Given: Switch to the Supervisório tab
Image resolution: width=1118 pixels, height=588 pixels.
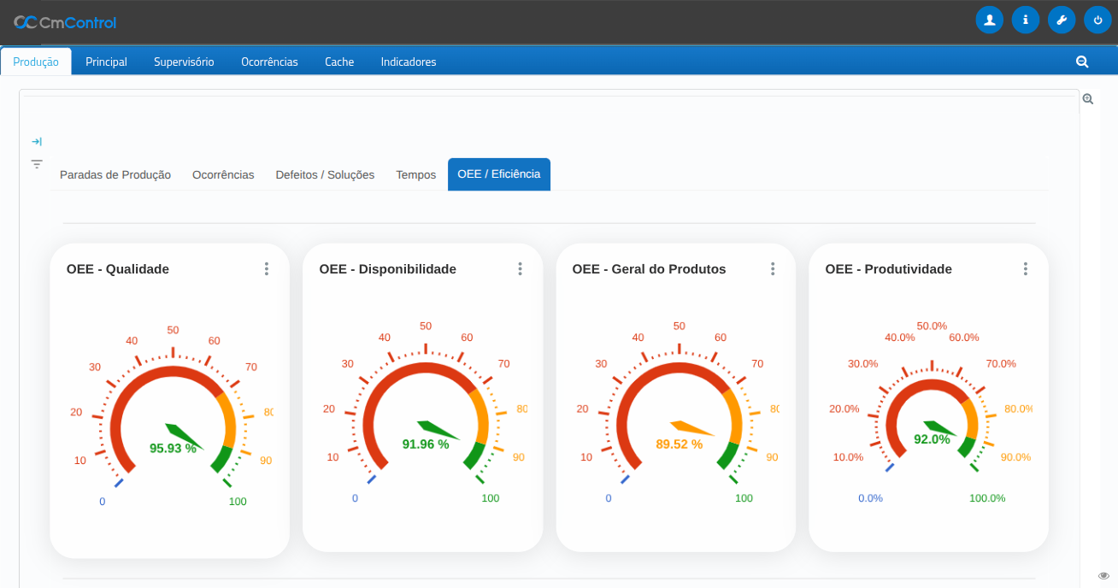Looking at the screenshot, I should tap(184, 62).
